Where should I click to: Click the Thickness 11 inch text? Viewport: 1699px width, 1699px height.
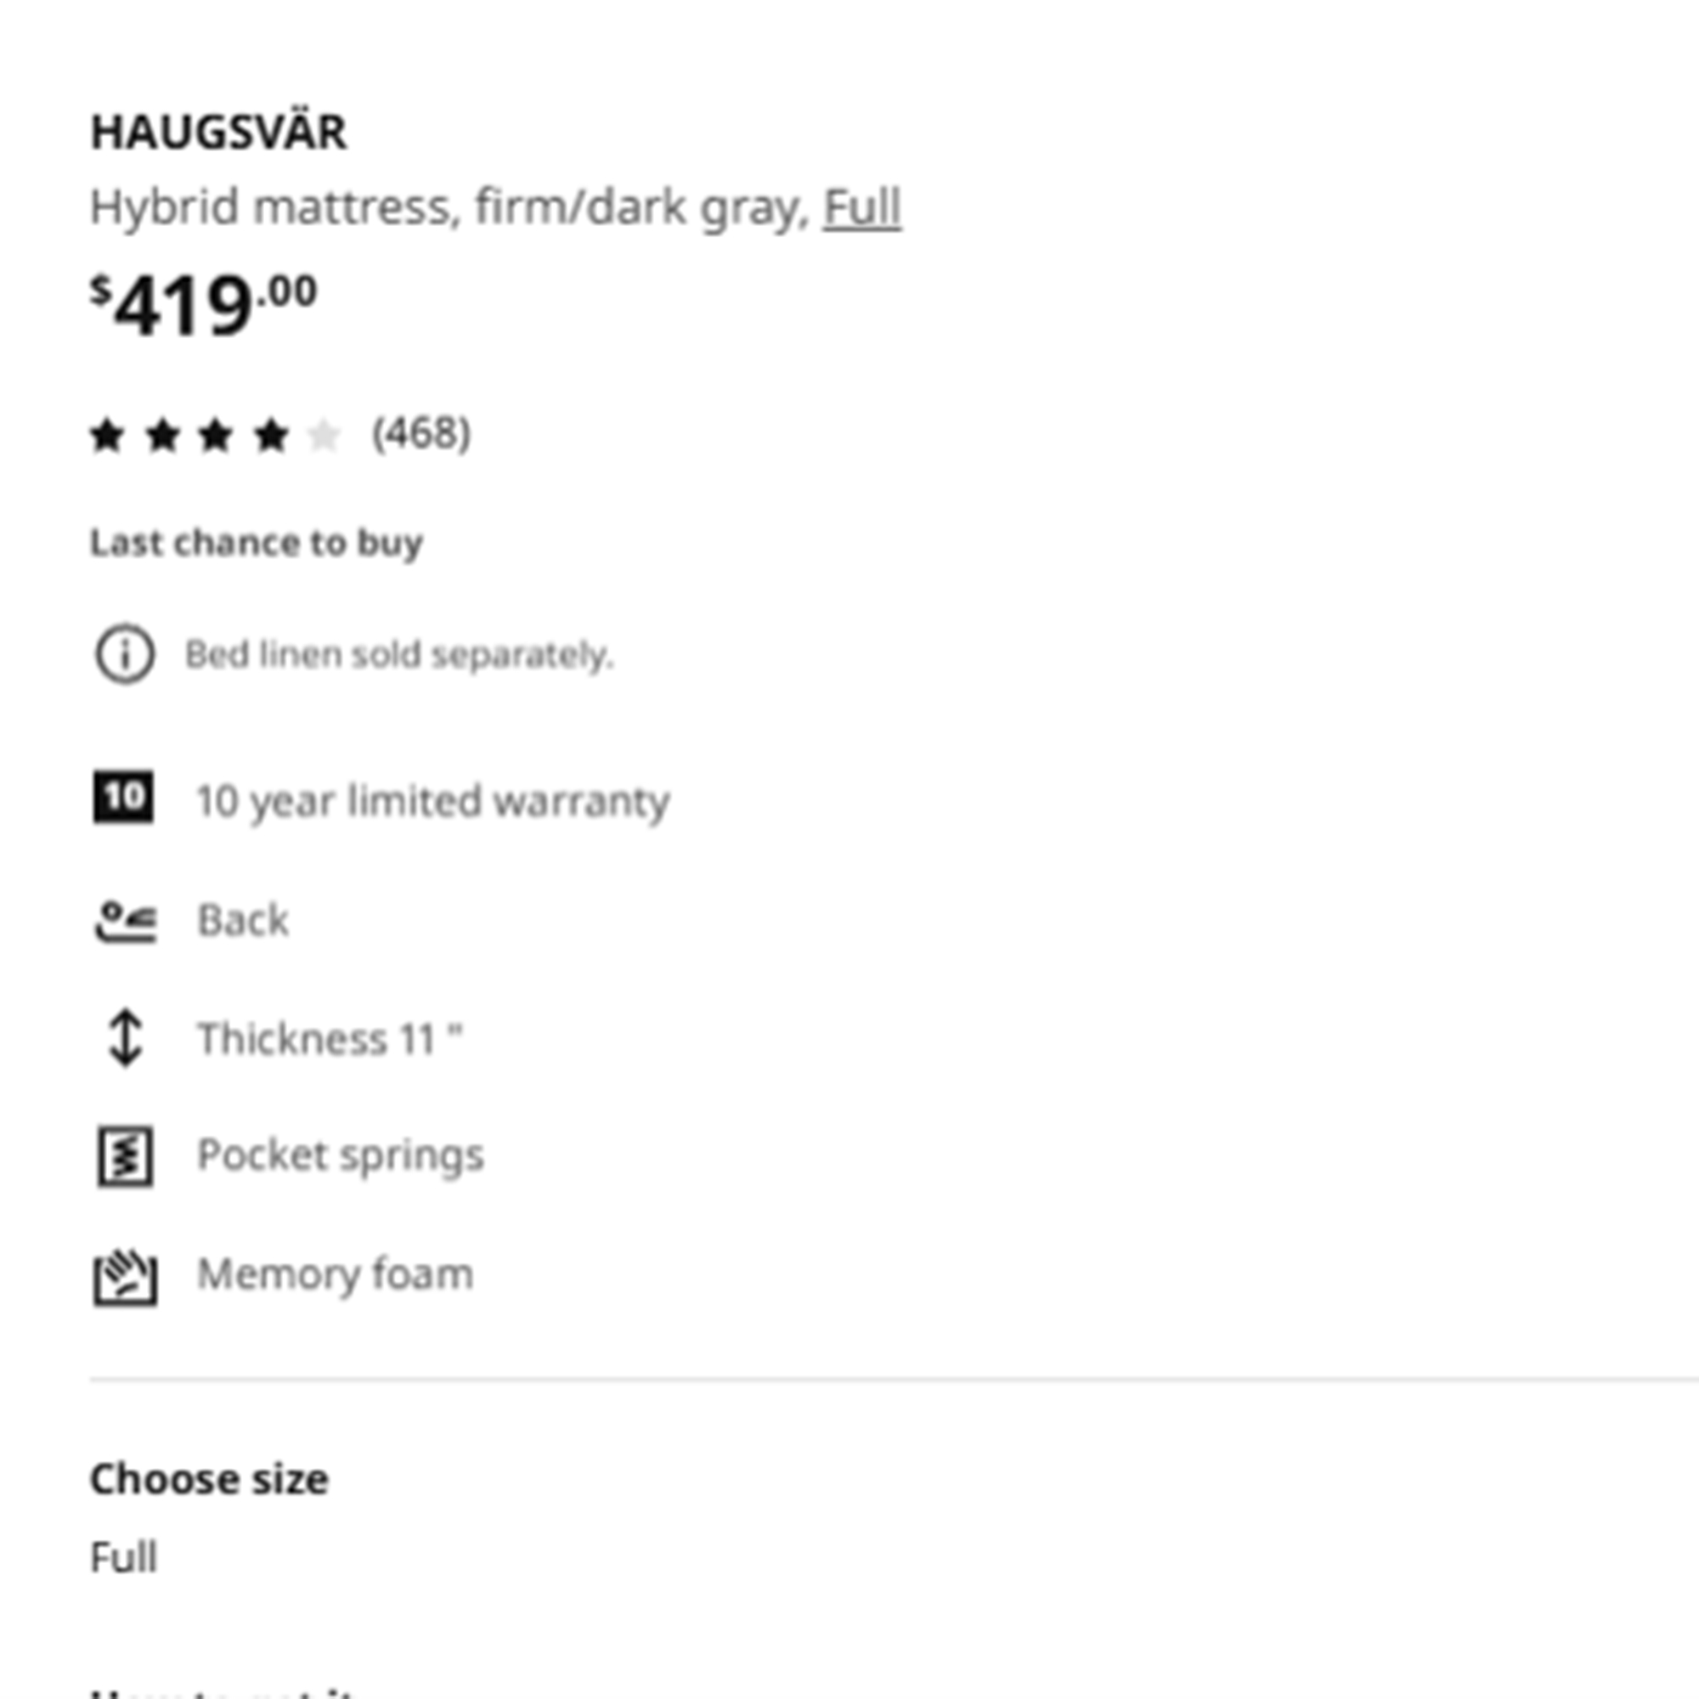coord(330,1039)
